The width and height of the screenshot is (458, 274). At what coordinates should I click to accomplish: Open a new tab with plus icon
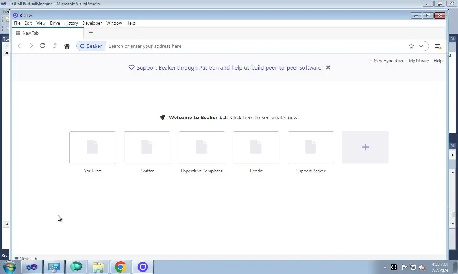[91, 32]
